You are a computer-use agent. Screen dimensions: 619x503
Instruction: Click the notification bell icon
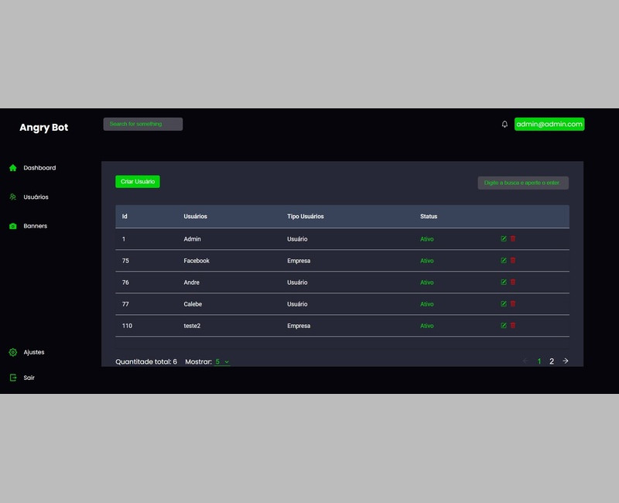504,124
